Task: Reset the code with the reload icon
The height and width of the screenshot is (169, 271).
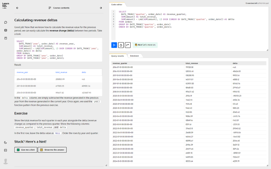Action: [x=121, y=45]
